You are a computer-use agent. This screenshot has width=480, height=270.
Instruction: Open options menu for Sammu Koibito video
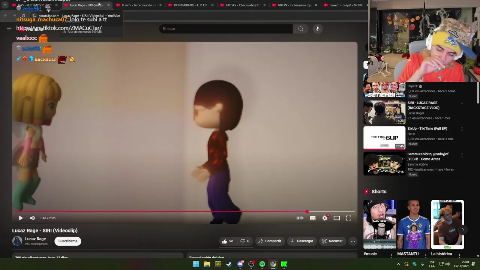pyautogui.click(x=462, y=154)
